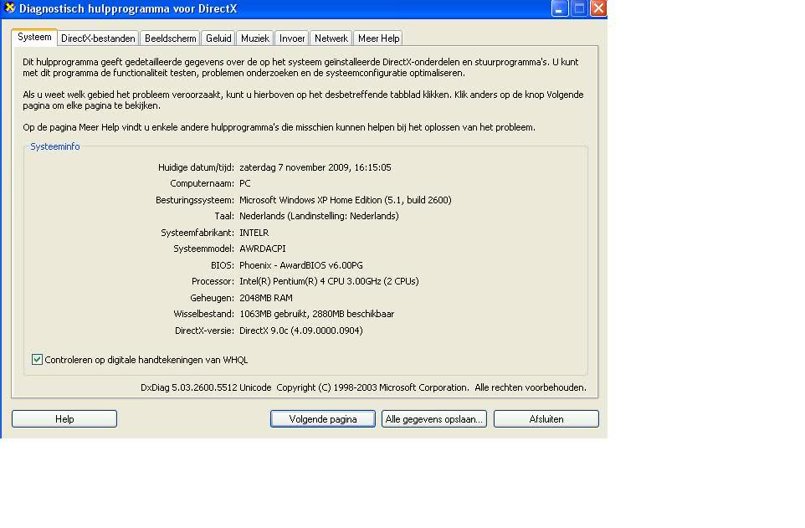Select the Geluid tab

(x=218, y=38)
